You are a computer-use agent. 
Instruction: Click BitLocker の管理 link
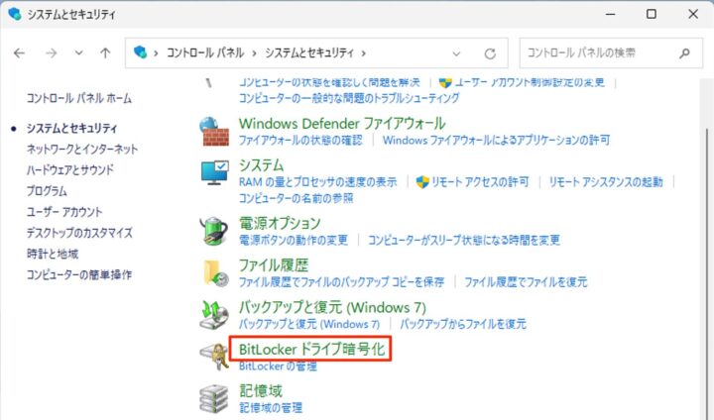278,366
